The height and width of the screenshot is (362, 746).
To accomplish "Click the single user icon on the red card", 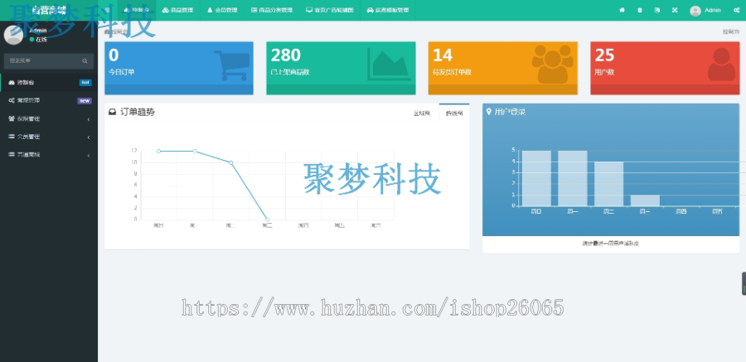I will click(721, 65).
